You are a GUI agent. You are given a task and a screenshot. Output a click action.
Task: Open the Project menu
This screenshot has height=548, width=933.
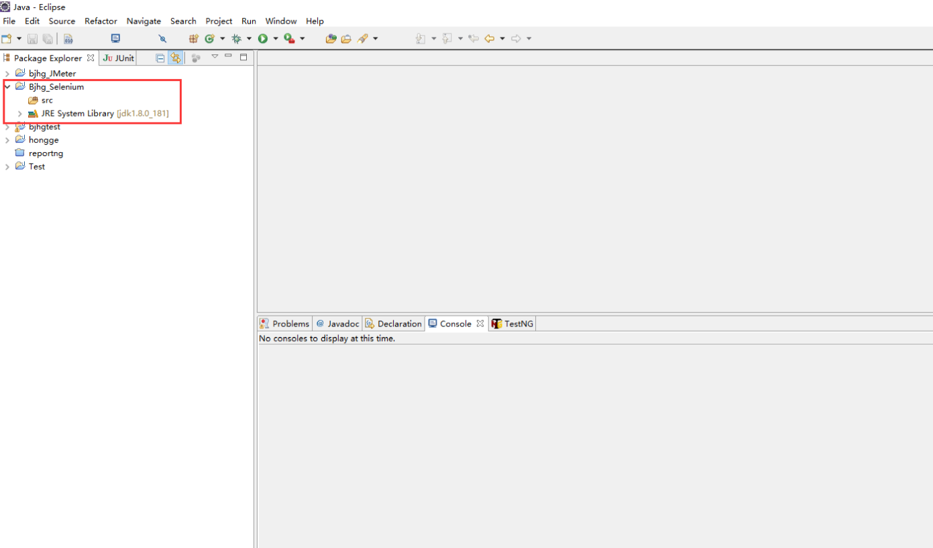point(219,21)
